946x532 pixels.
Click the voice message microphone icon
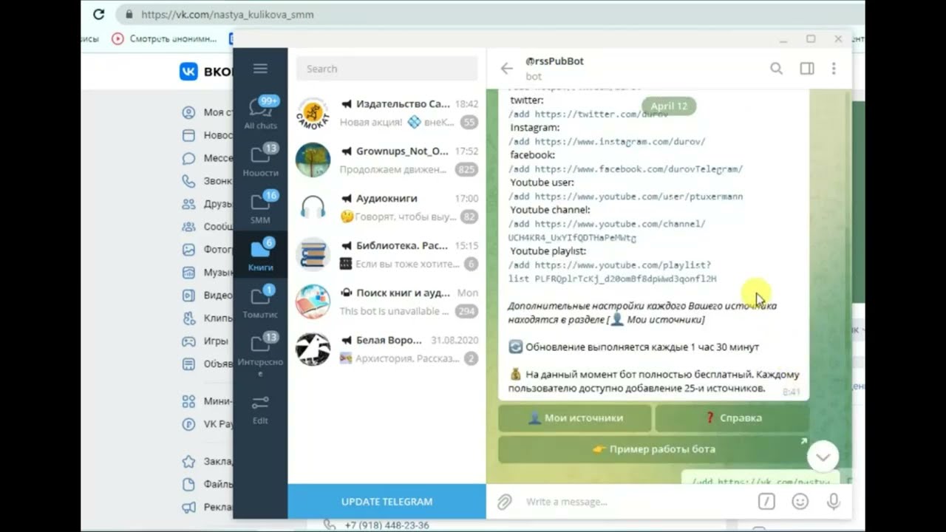(x=833, y=502)
